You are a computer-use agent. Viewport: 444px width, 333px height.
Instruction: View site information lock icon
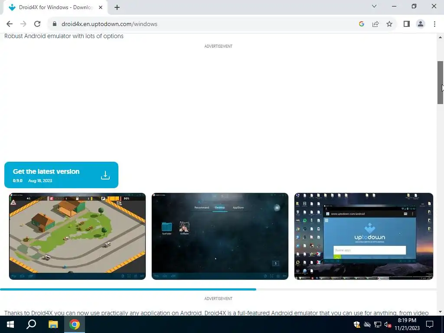55,24
